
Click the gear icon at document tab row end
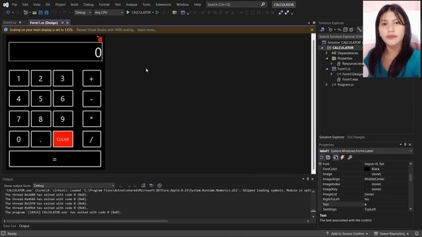coord(314,23)
